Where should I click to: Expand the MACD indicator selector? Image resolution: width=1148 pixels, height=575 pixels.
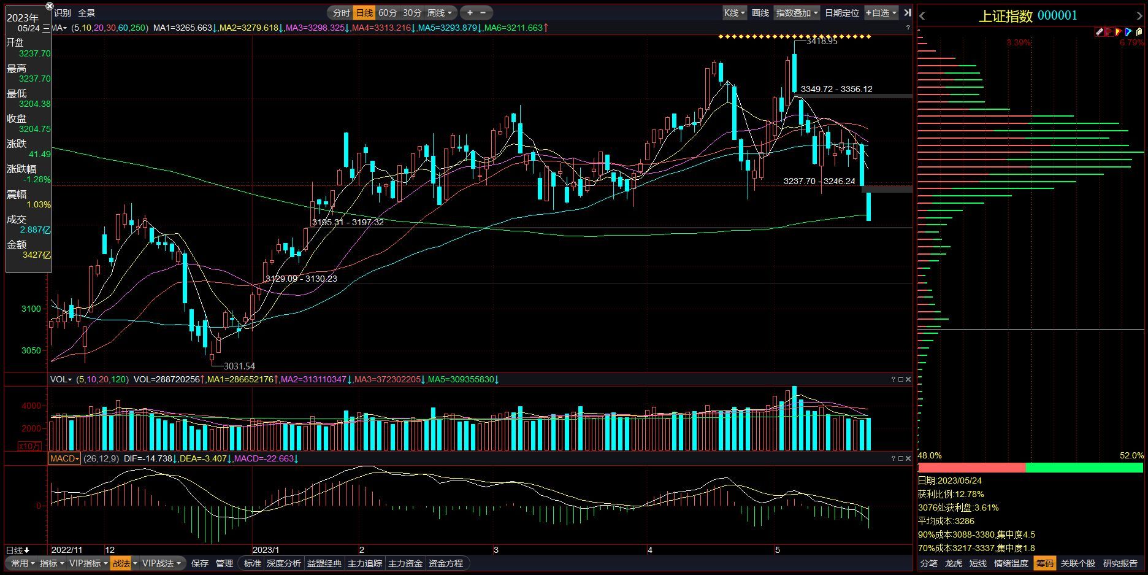[x=64, y=458]
